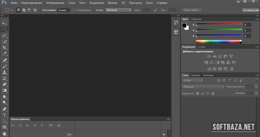Add a Brightness/Contrast adjustment
The height and width of the screenshot is (137, 260).
click(208, 56)
